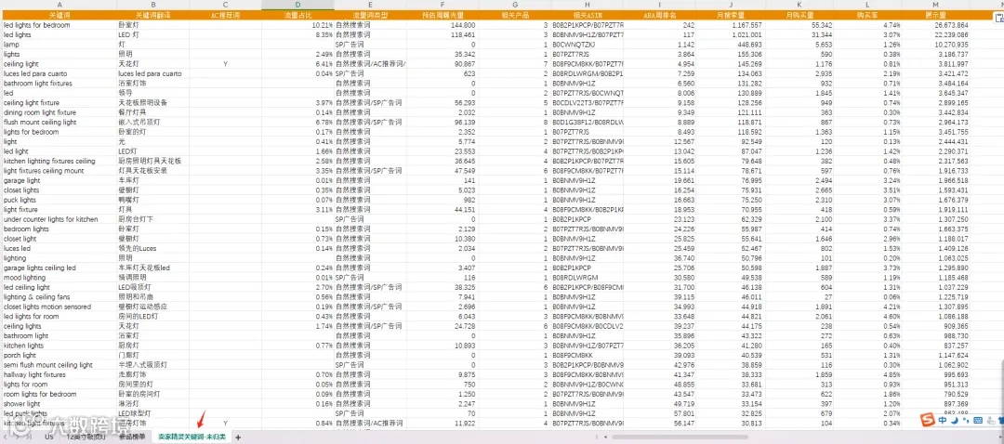Click the 关键词 header cell
Screen dimensions: 1004x444
coord(59,15)
